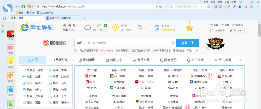Open the @163.com email domain dropdown
This screenshot has height=109, width=261.
coord(237,31)
